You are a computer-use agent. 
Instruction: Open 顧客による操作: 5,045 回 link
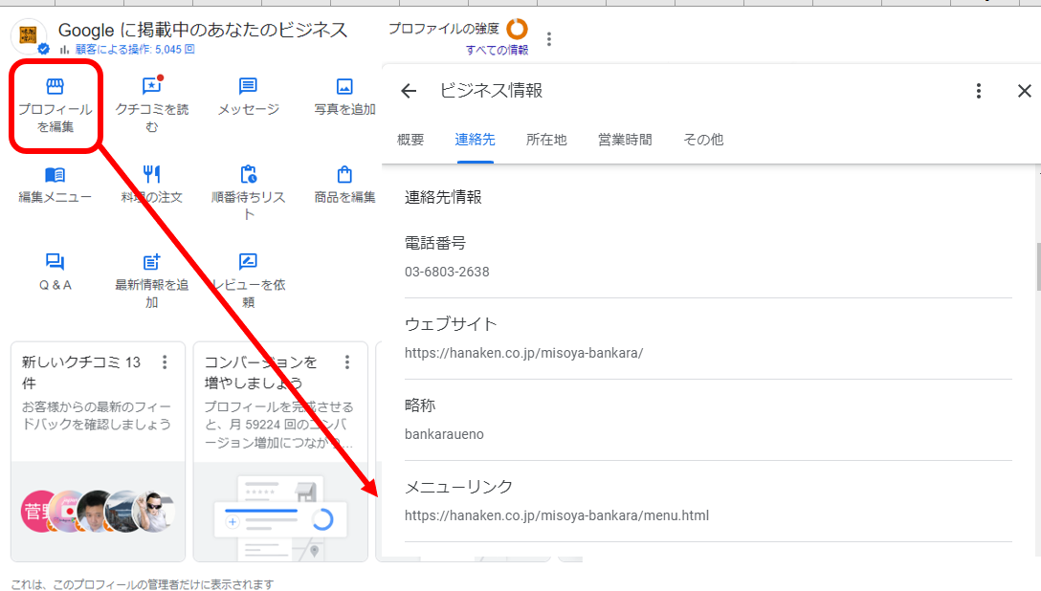[135, 49]
